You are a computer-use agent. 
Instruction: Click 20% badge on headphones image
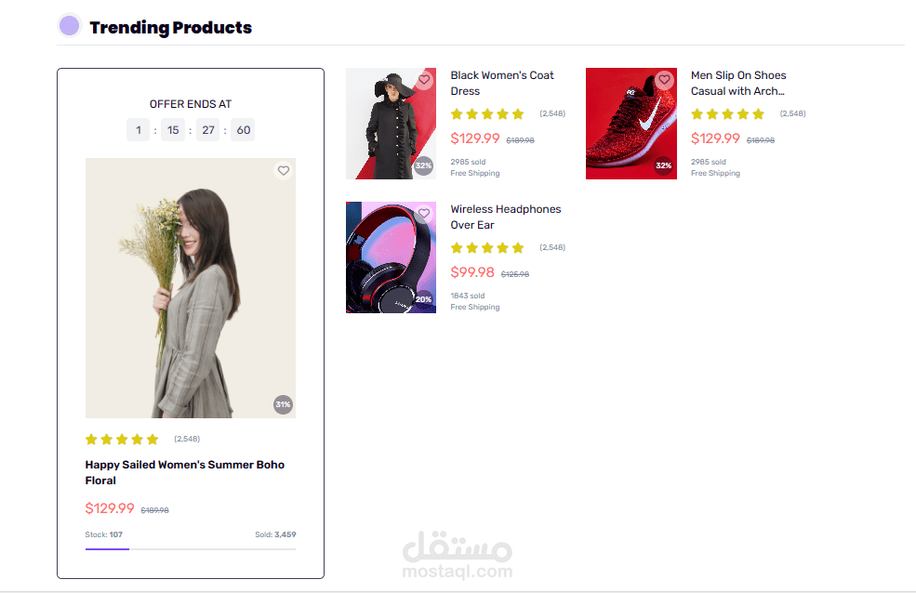coord(423,299)
